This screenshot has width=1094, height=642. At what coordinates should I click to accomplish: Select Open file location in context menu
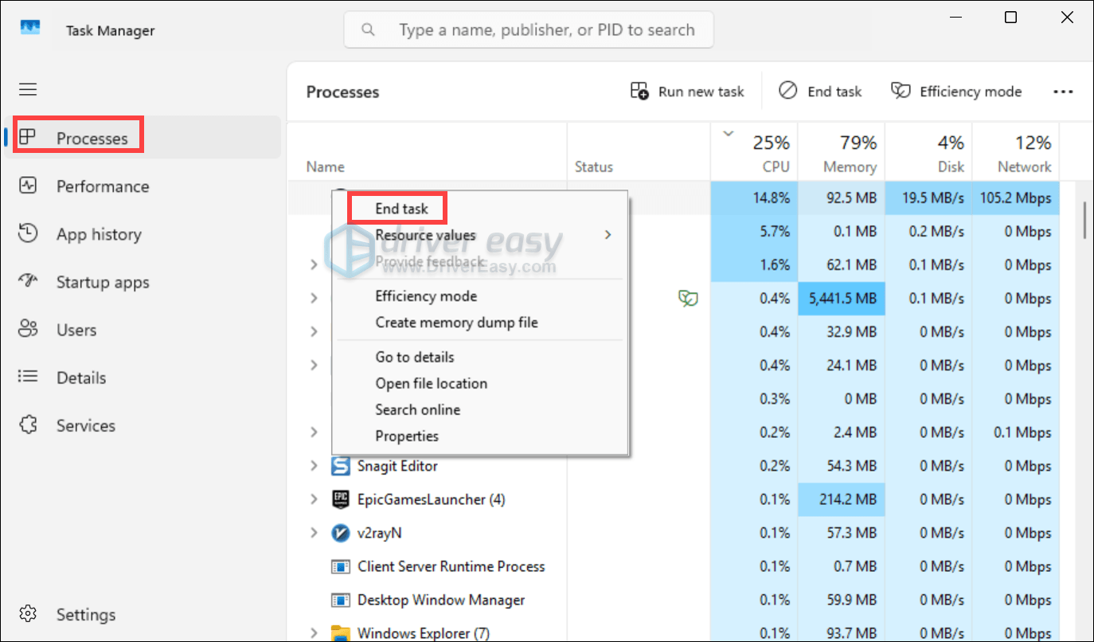click(431, 383)
